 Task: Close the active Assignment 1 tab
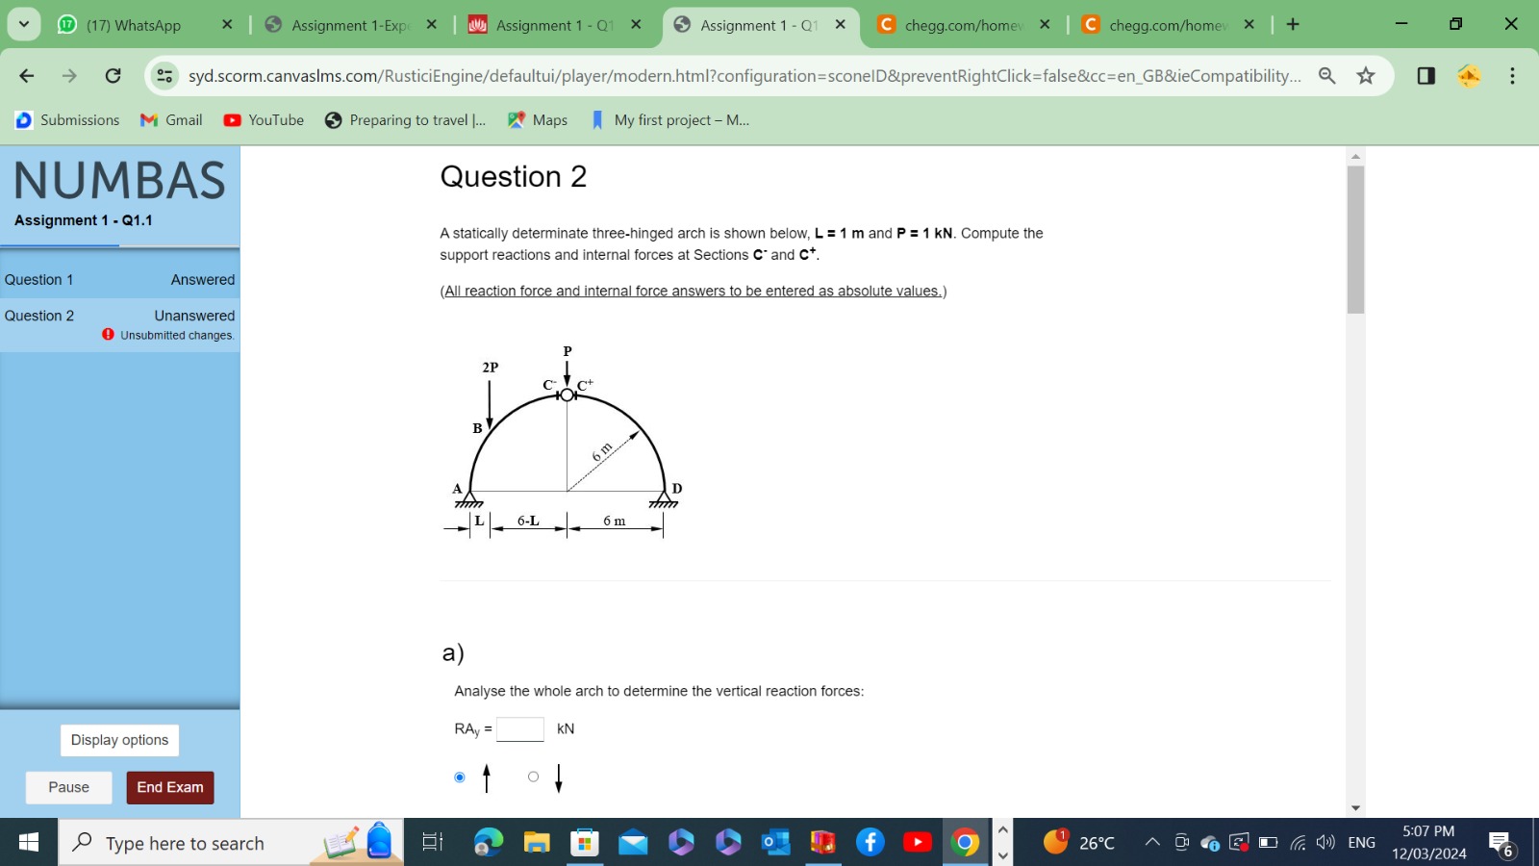click(841, 25)
